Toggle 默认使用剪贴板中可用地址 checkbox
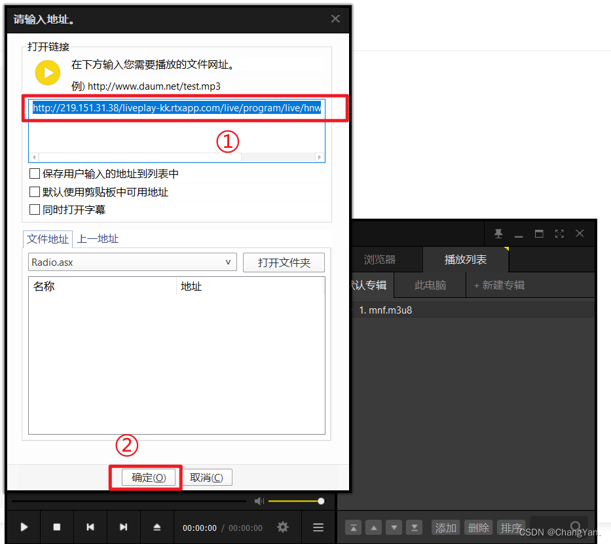 35,192
